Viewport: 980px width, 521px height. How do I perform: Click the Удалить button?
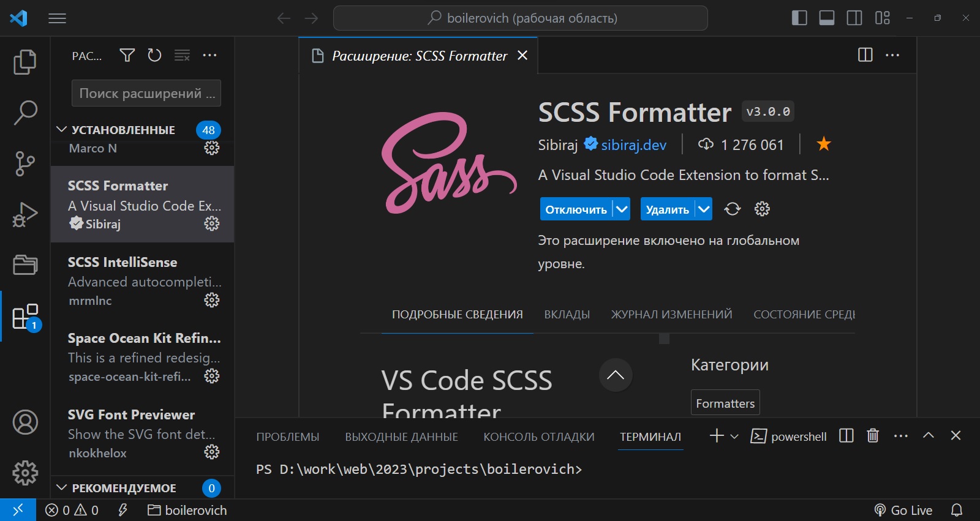(668, 209)
